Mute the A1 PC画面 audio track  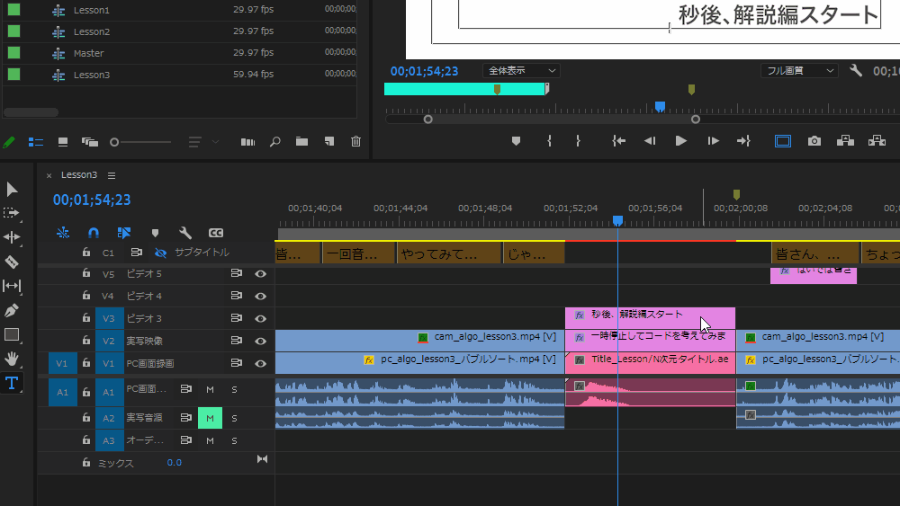pyautogui.click(x=210, y=390)
